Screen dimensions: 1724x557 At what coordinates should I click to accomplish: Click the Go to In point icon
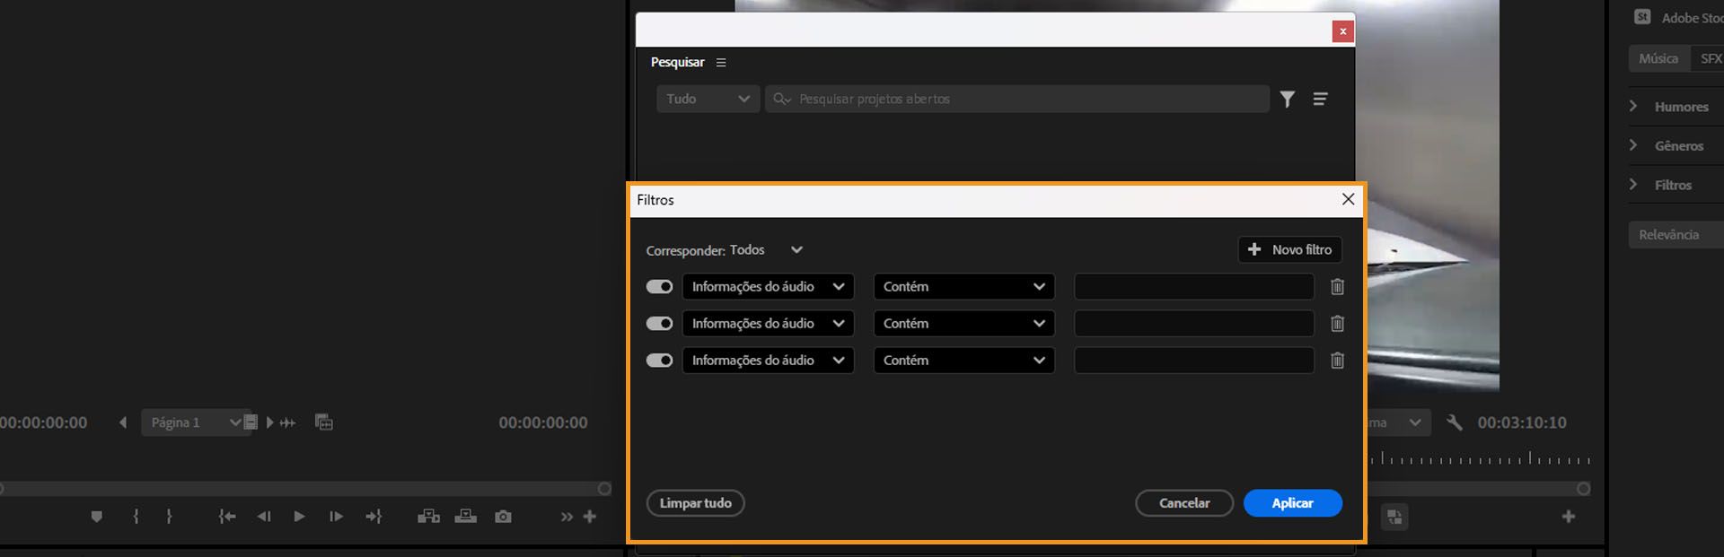[x=227, y=517]
